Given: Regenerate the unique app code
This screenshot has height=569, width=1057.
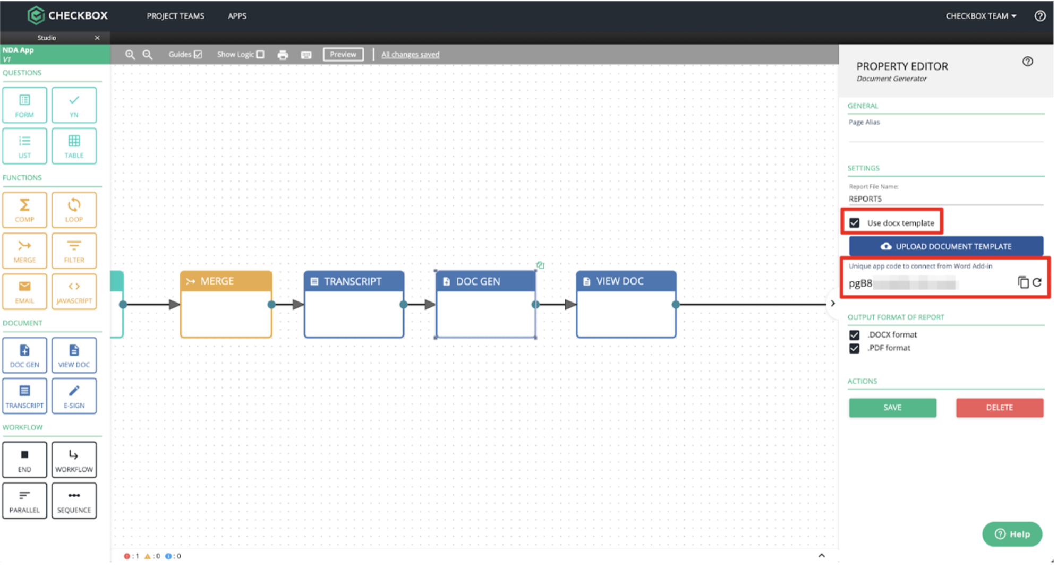Looking at the screenshot, I should [x=1037, y=282].
